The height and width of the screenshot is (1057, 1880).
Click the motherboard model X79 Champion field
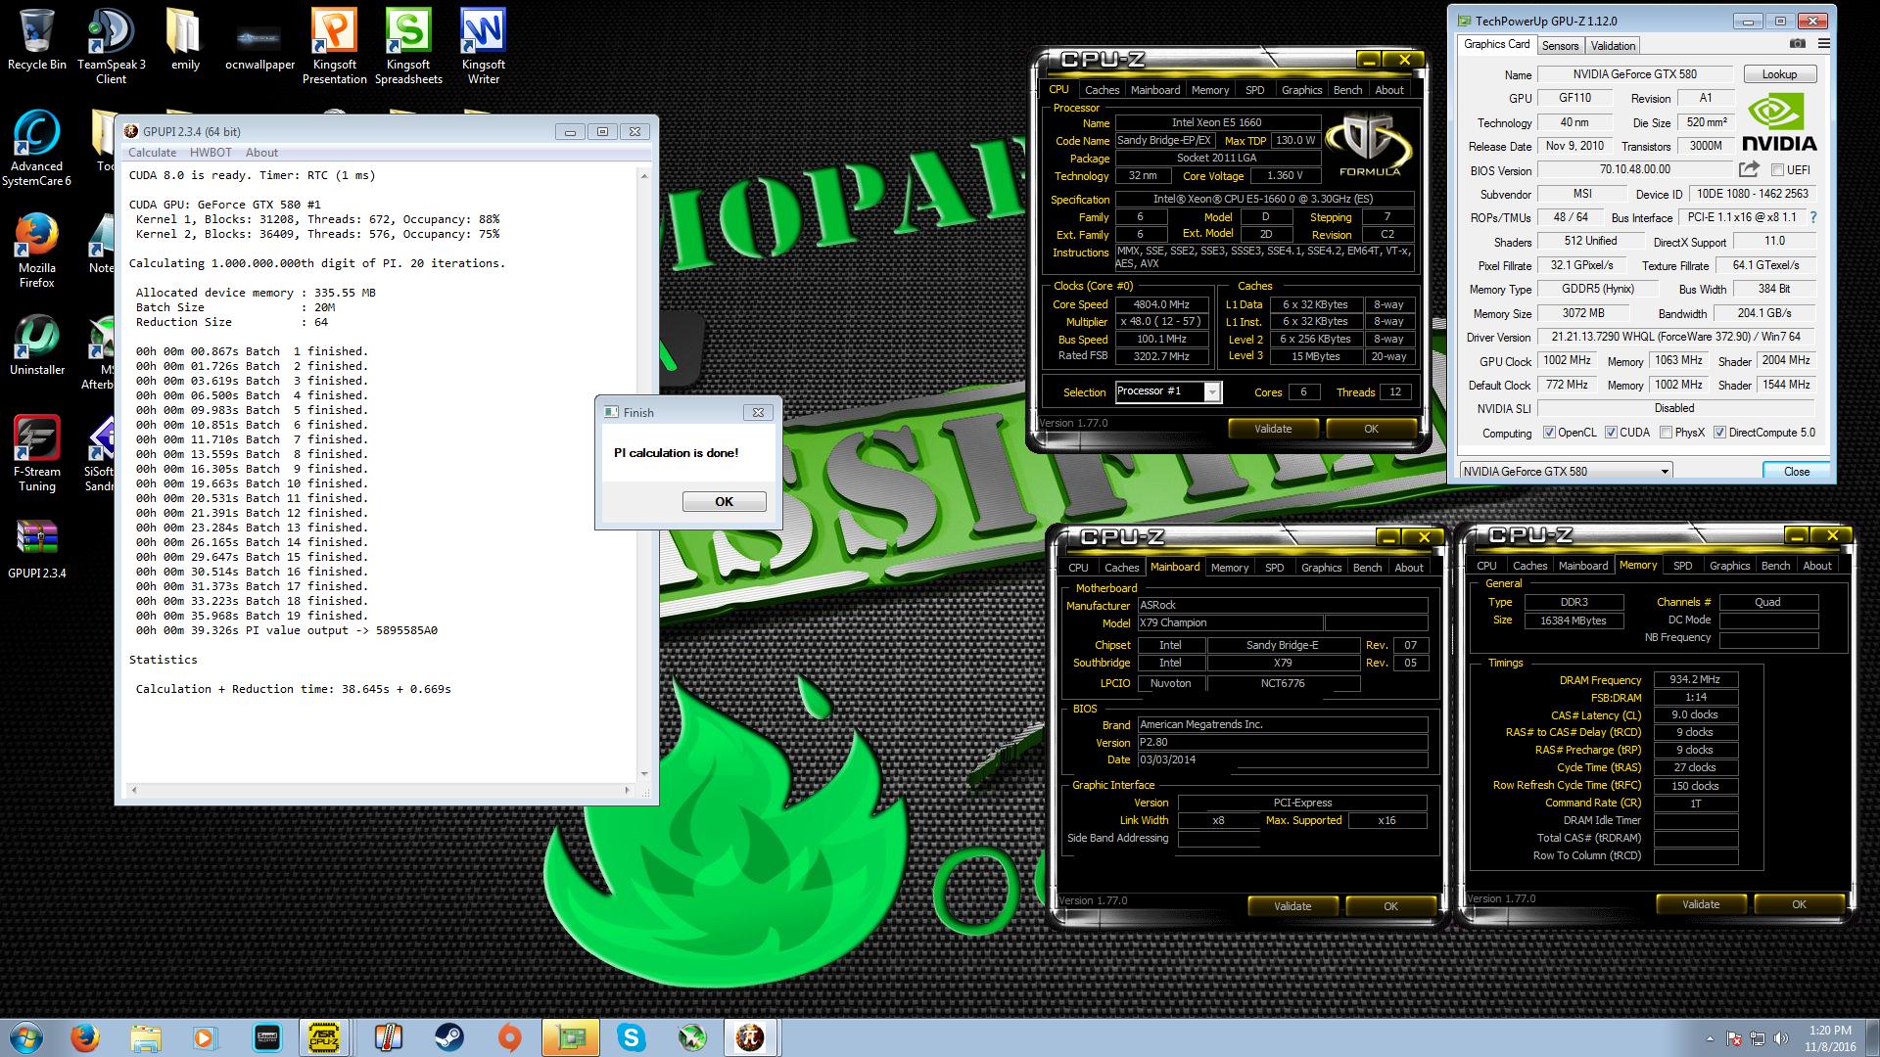coord(1229,622)
